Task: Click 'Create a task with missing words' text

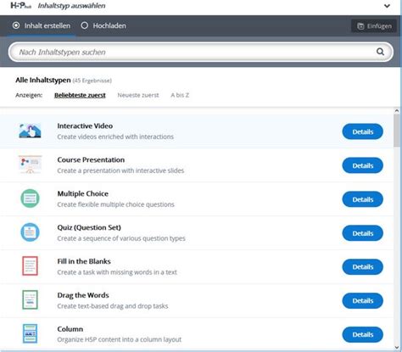Action: (x=117, y=272)
